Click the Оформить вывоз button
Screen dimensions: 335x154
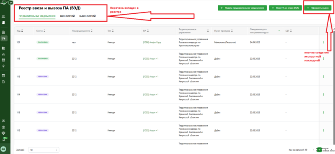point(318,8)
